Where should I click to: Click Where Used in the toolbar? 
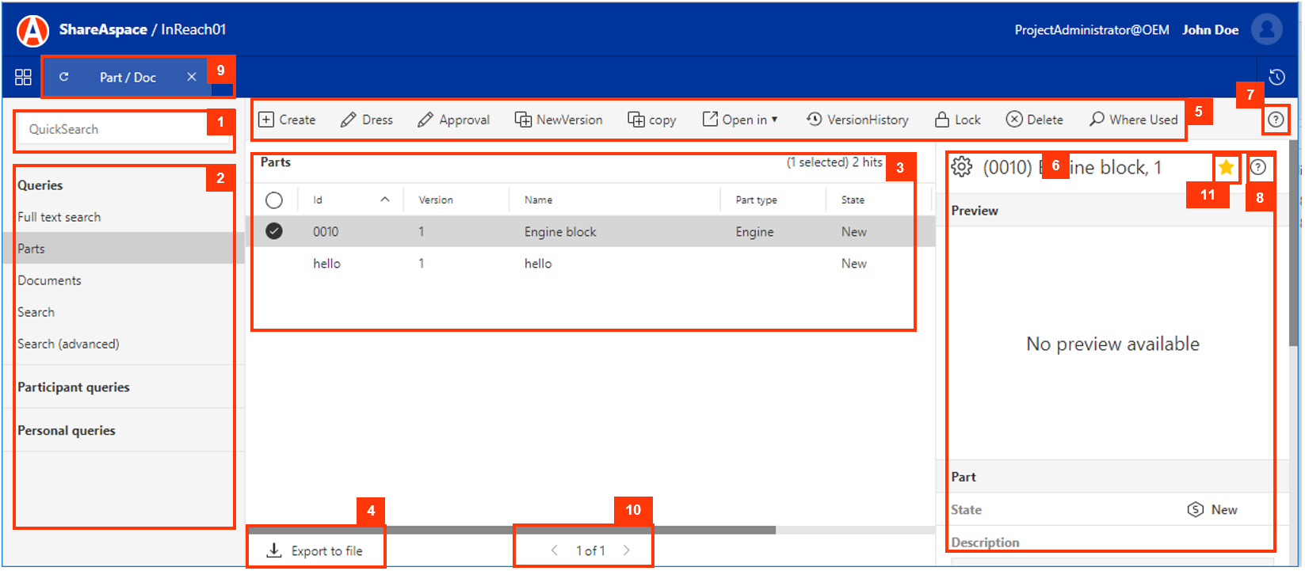(1134, 120)
